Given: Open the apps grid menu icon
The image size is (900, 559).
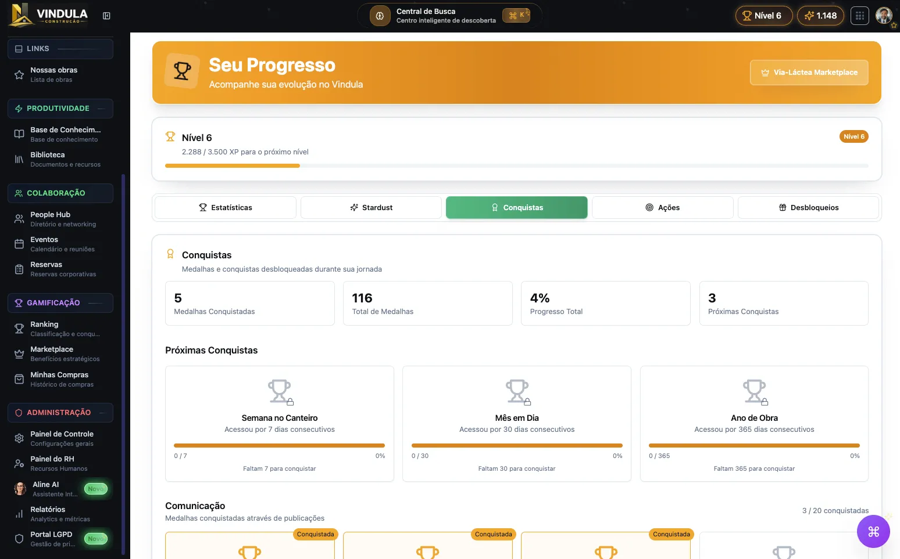Looking at the screenshot, I should (x=859, y=16).
